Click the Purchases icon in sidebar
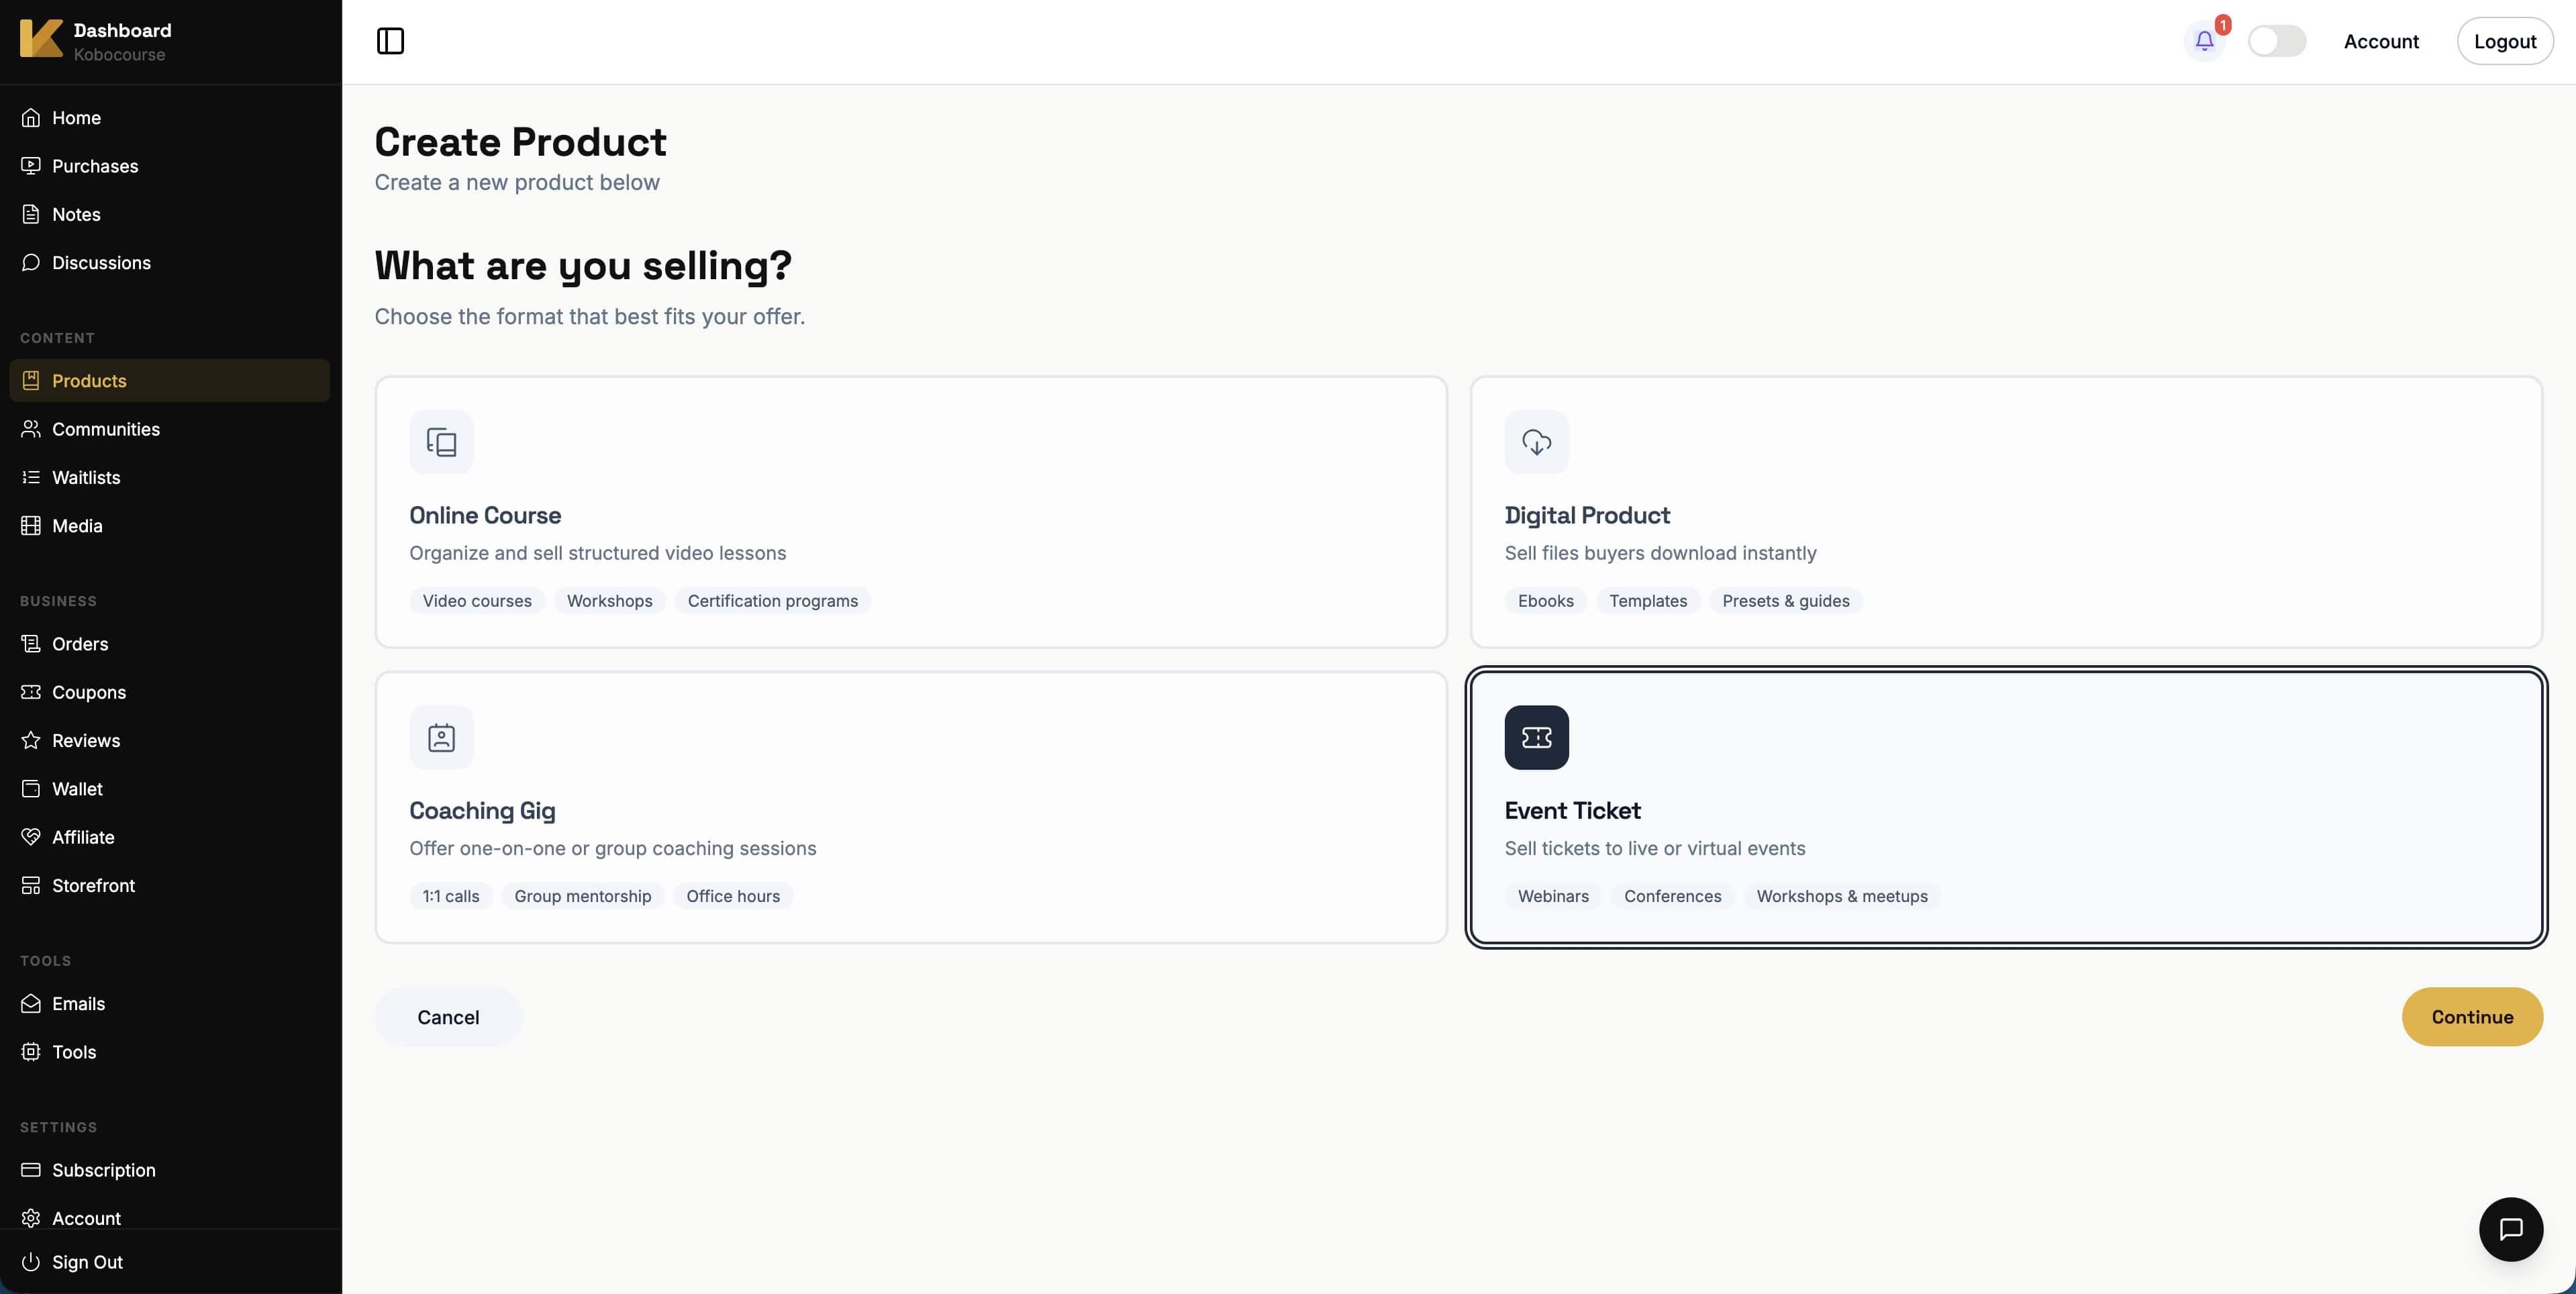Viewport: 2576px width, 1294px height. (x=31, y=166)
